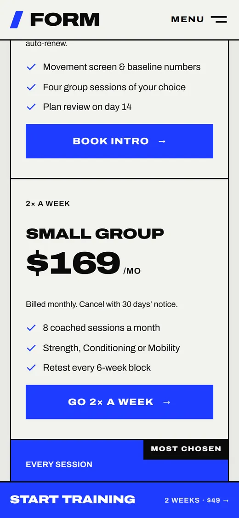Click the arrow on Book Intro

coord(161,141)
